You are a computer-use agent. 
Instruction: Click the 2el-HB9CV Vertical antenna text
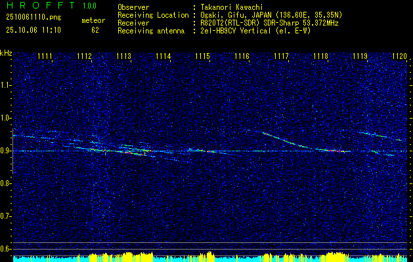click(254, 31)
